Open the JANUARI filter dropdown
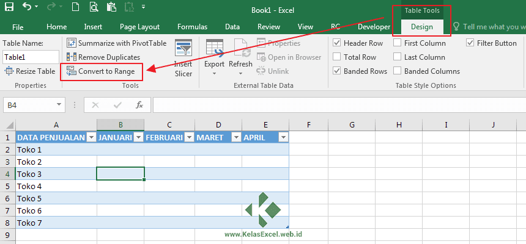Image resolution: width=526 pixels, height=244 pixels. click(139, 138)
